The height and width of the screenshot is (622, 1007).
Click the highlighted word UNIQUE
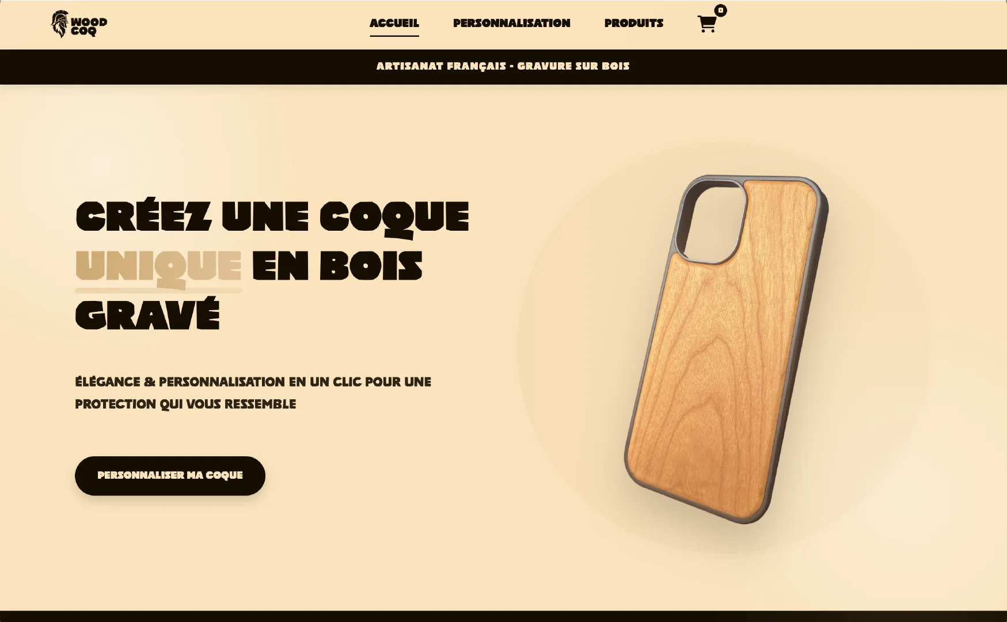pos(158,268)
